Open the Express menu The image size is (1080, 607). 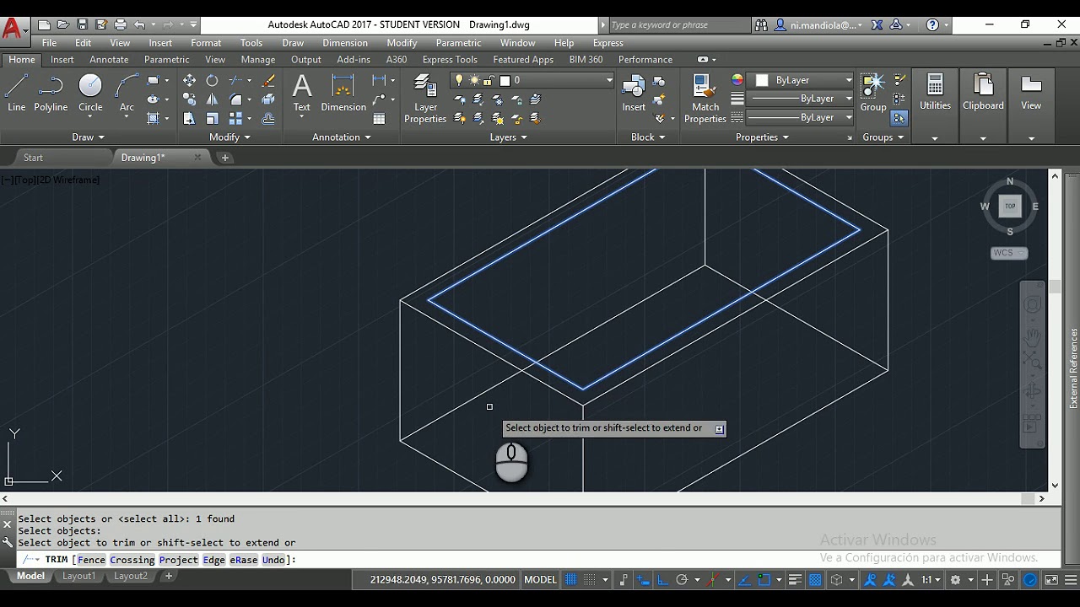608,43
